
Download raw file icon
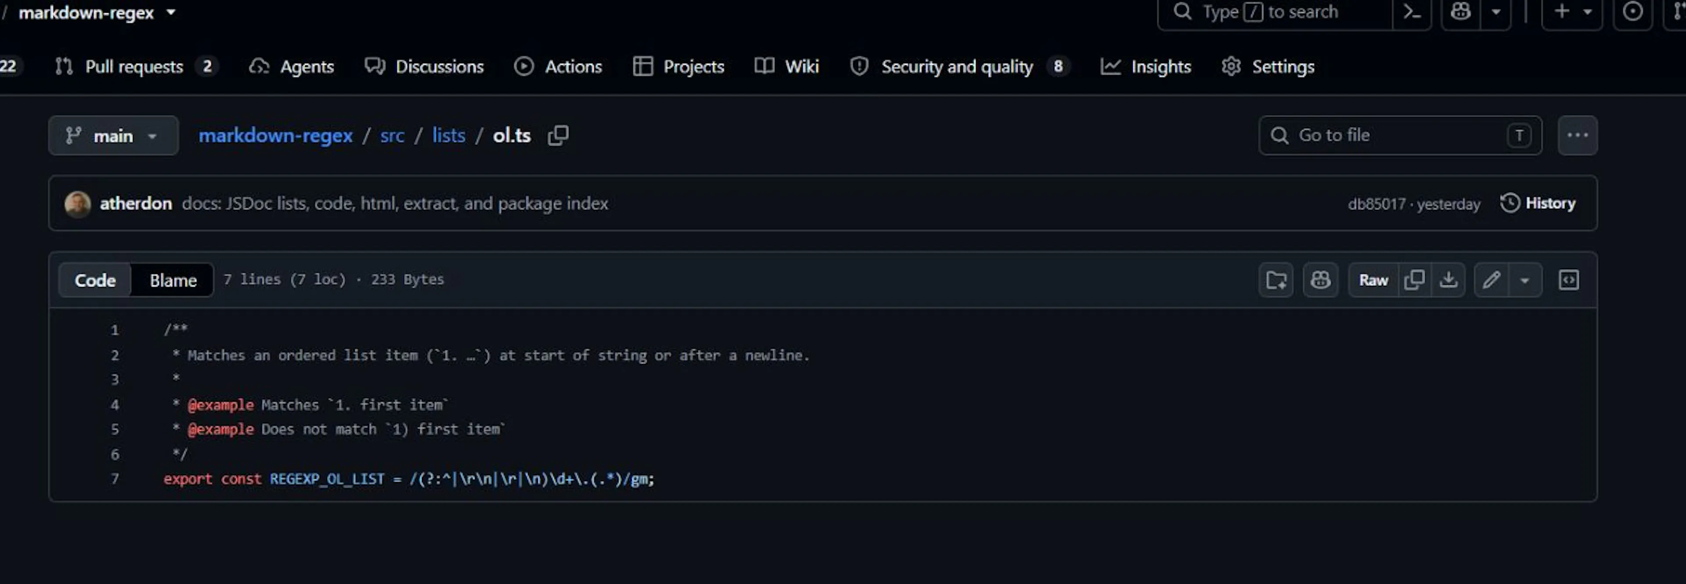click(x=1448, y=280)
